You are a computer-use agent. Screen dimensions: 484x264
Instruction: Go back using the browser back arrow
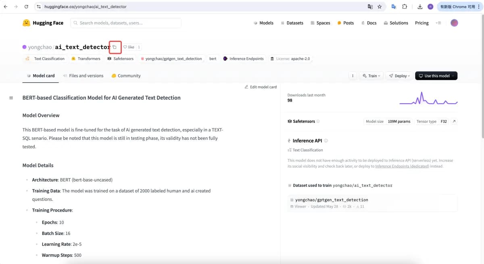pos(6,7)
